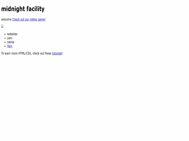Image resolution: width=189 pixels, height=141 pixels.
Task: Select the "catnip" list item
Action: coord(10,42)
